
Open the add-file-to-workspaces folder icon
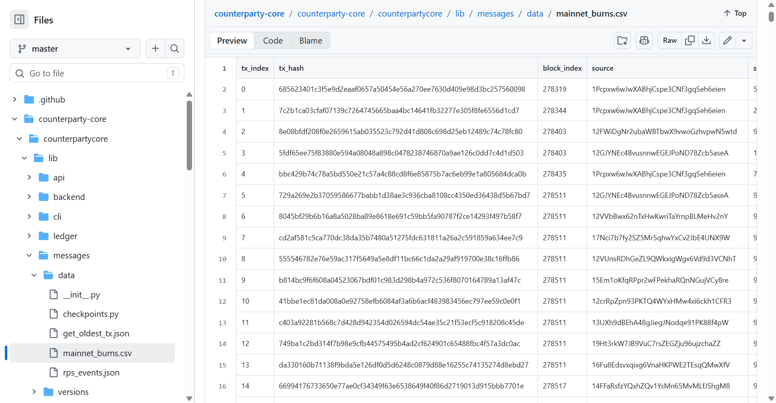pos(622,40)
